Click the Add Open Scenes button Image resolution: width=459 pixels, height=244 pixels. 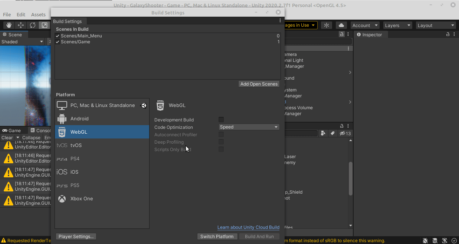point(259,84)
